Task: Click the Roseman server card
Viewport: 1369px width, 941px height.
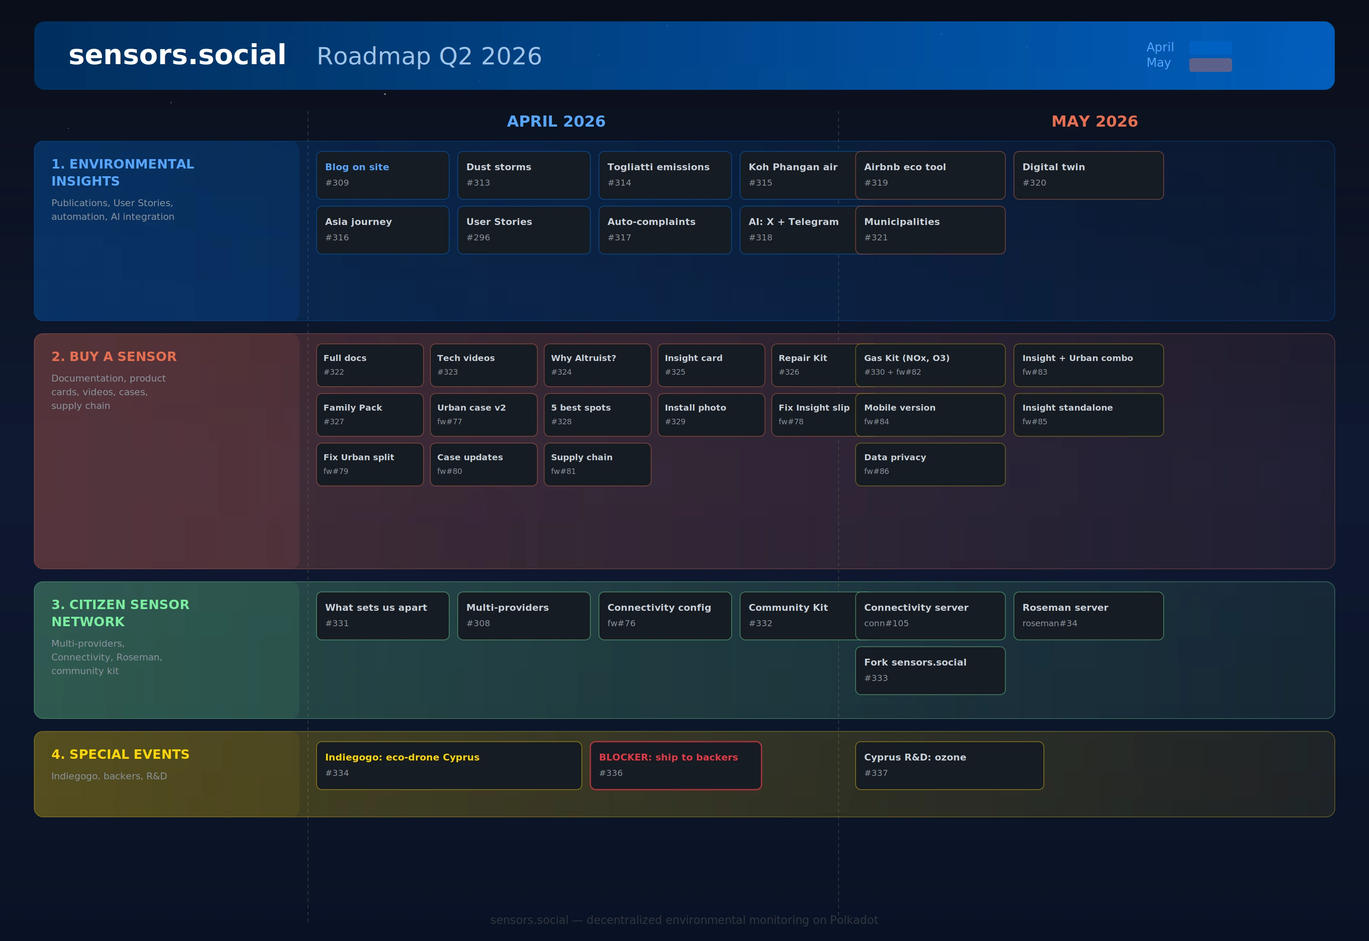Action: coord(1088,615)
